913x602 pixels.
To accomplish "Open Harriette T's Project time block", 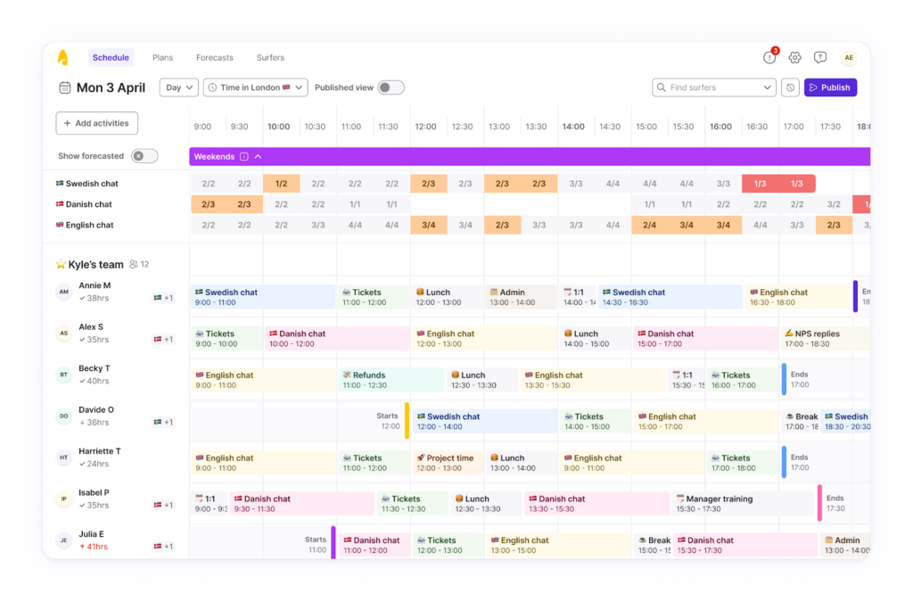I will (448, 463).
